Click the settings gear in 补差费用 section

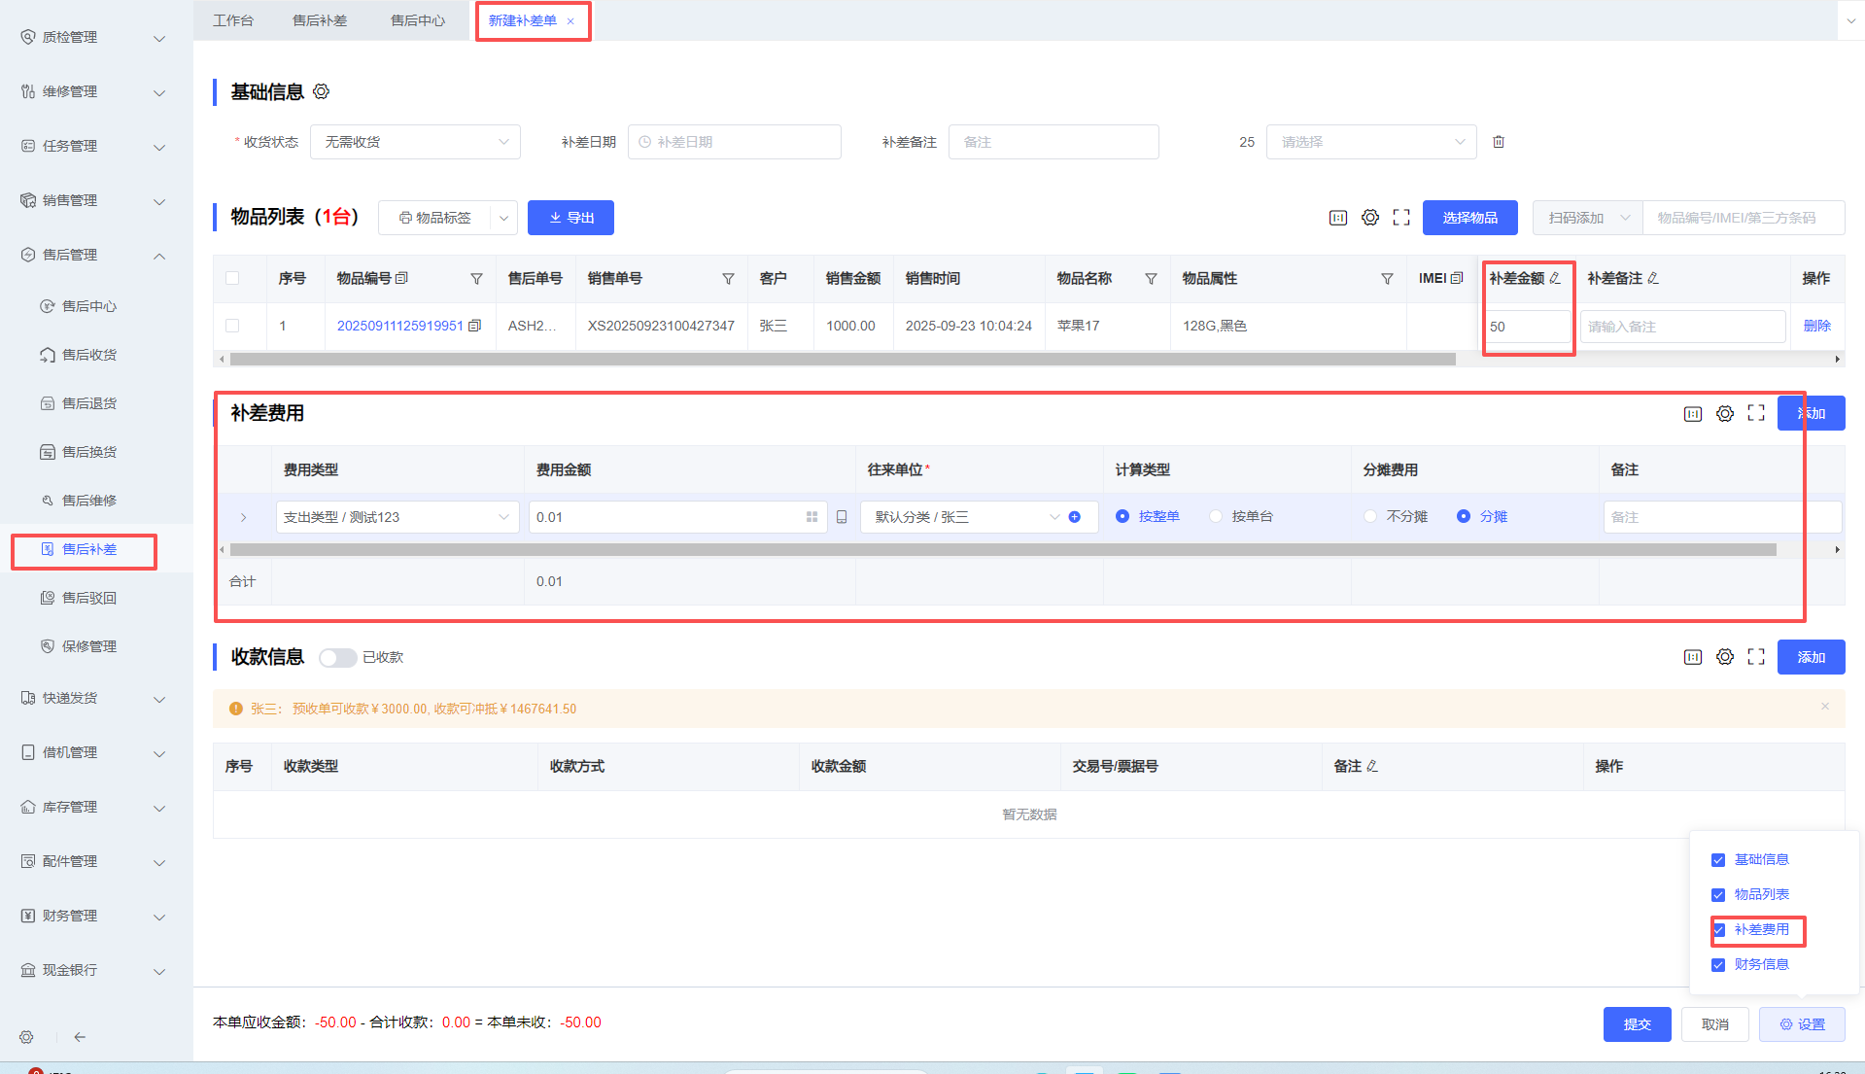[1724, 414]
